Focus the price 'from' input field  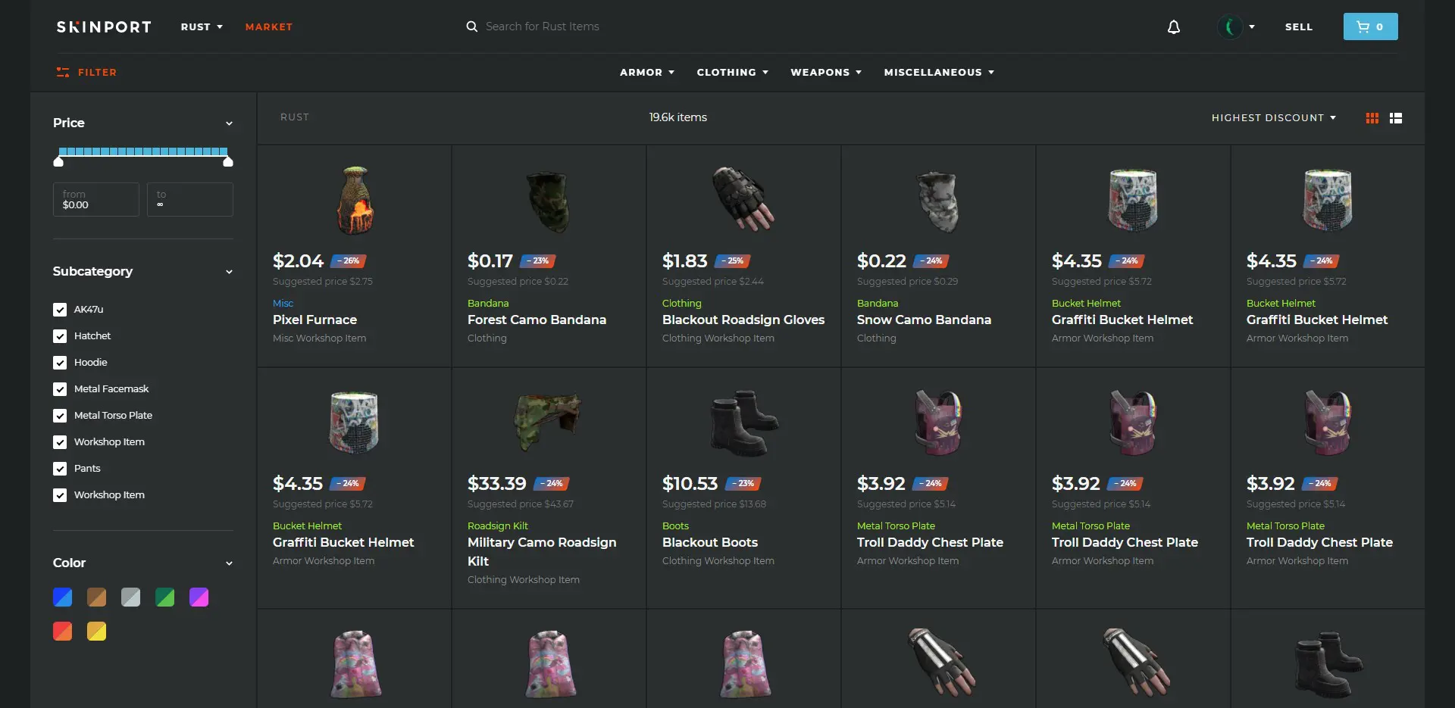pyautogui.click(x=96, y=199)
